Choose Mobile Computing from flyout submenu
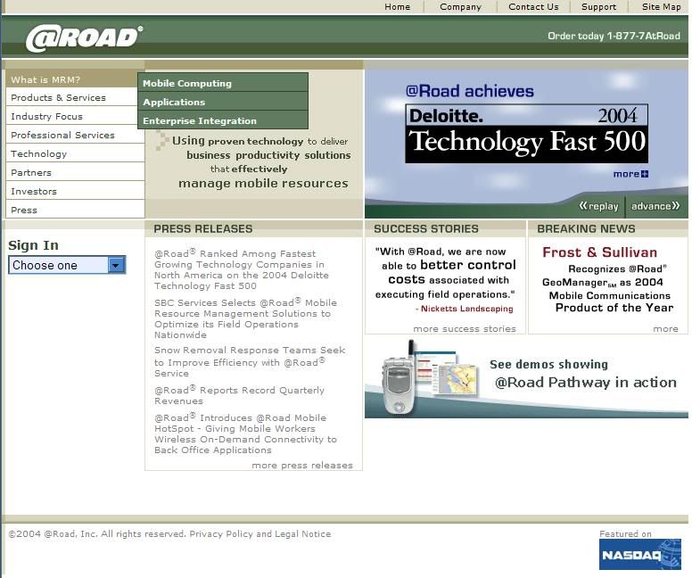This screenshot has height=578, width=692. click(223, 83)
